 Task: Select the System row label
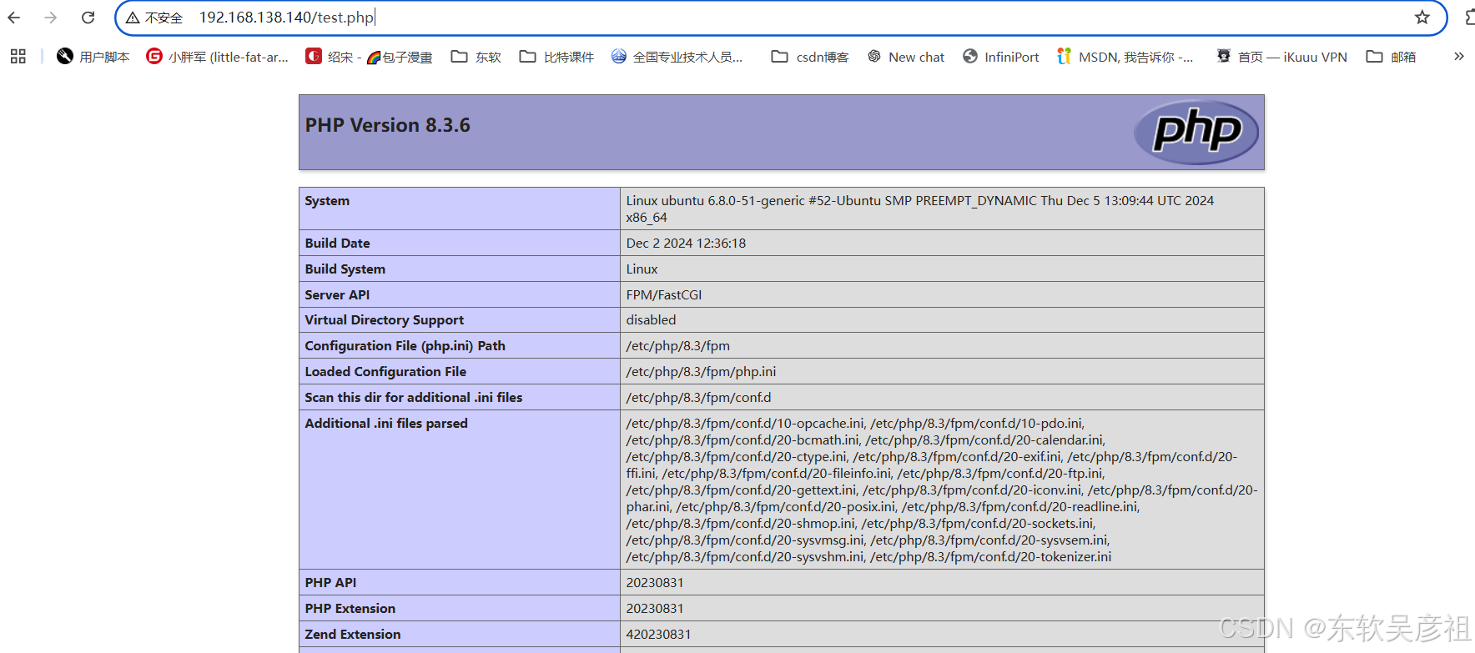pos(327,201)
